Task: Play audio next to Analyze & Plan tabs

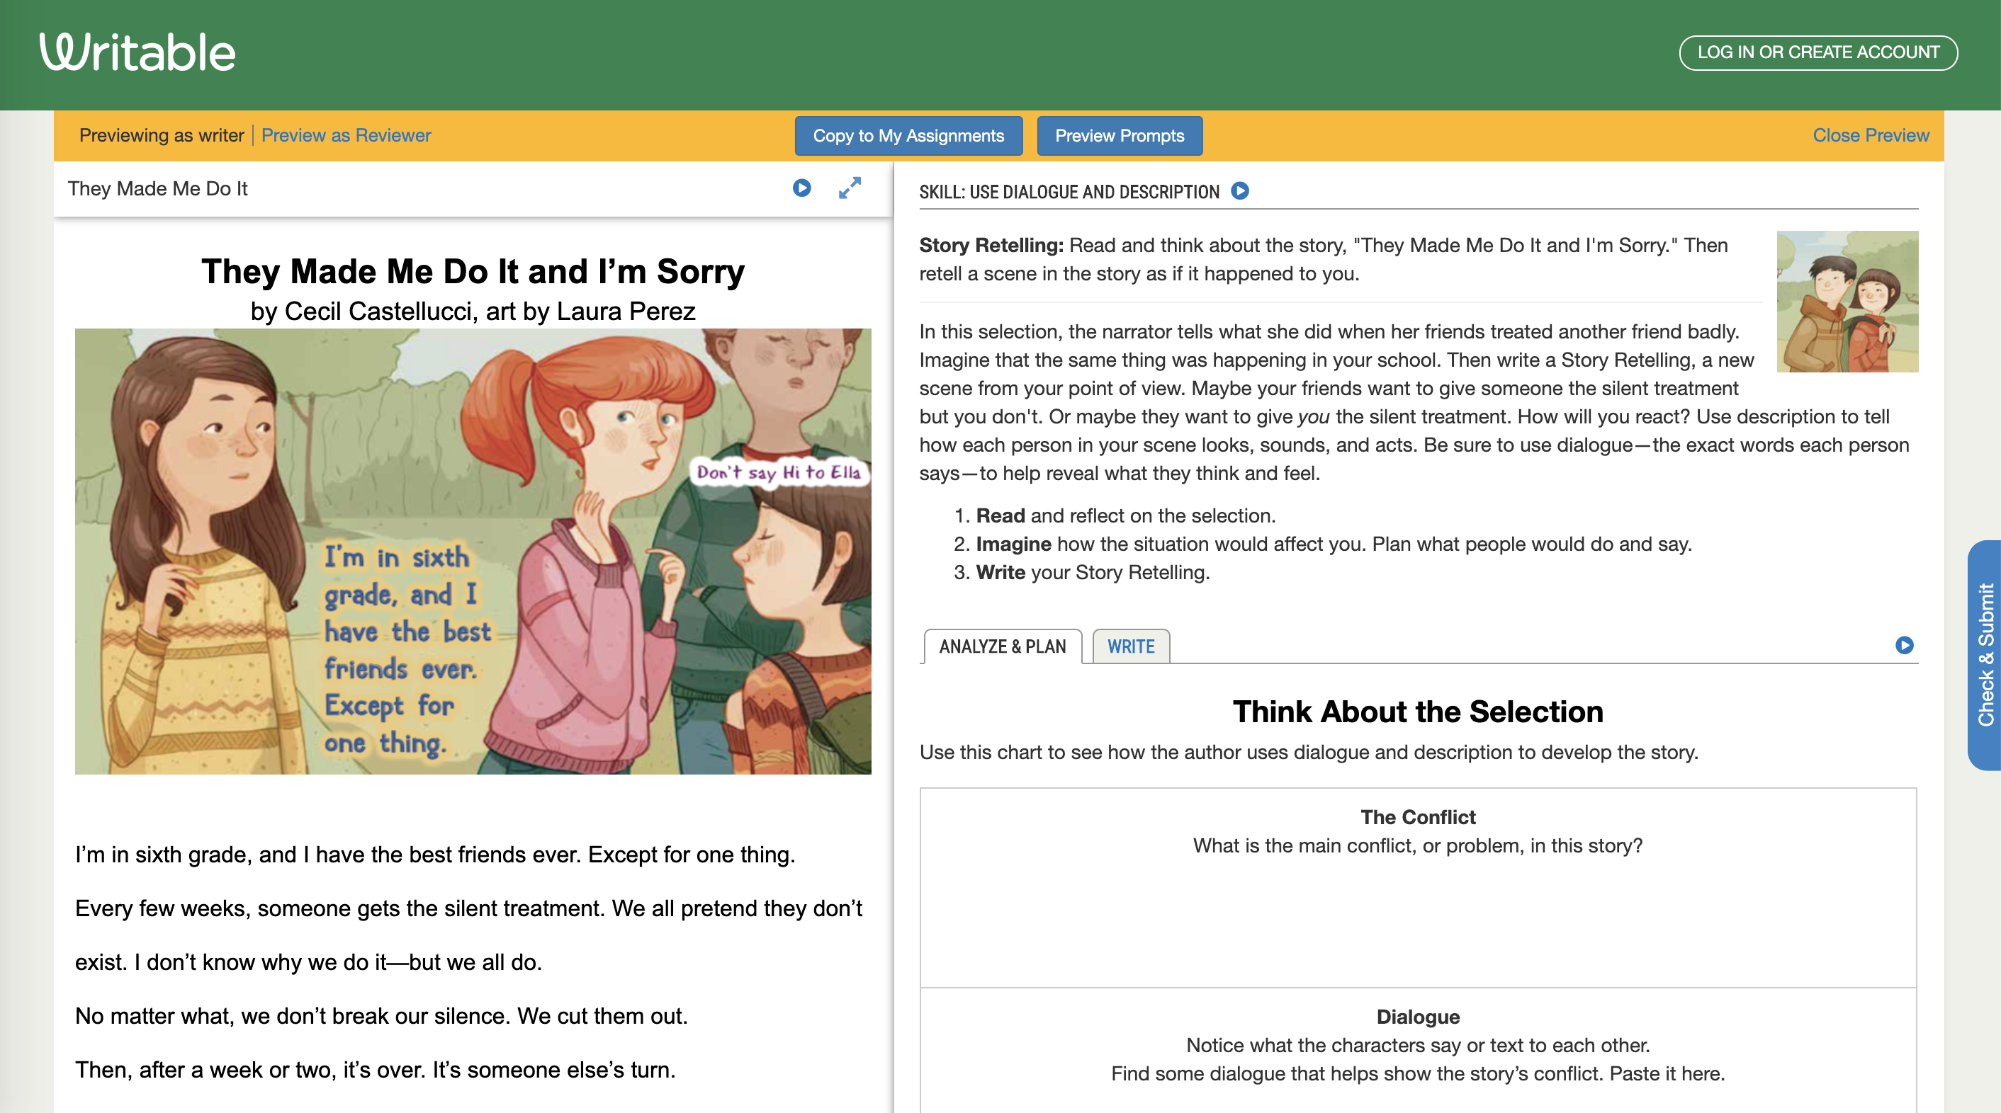Action: (1904, 645)
